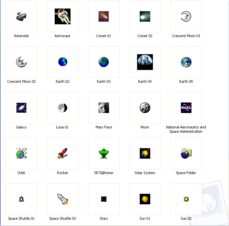Select the "Stars" label text
This screenshot has height=226, width=229.
(104, 218)
